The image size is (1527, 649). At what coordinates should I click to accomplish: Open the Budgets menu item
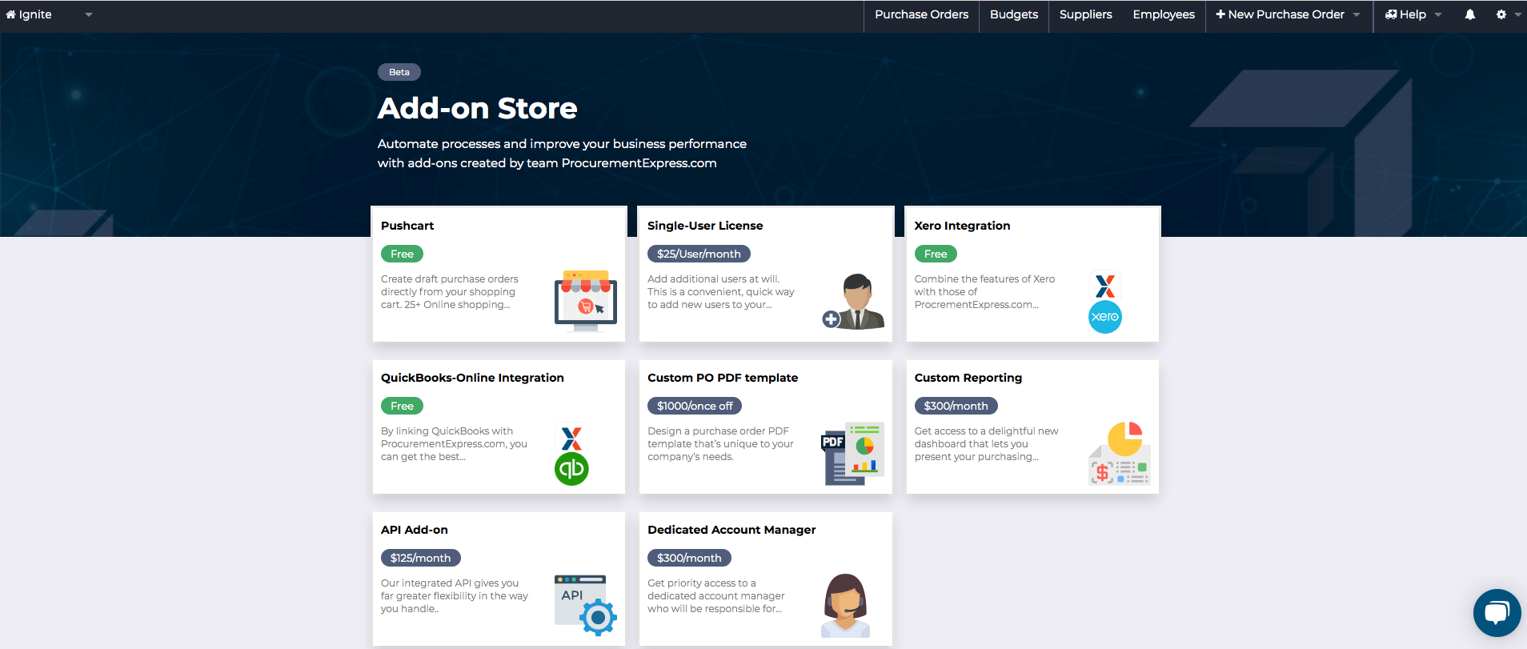1013,14
